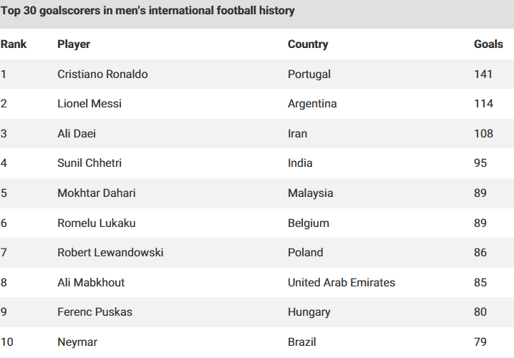Select Robert Lewandowski in the Player column
The image size is (514, 358).
coord(110,253)
